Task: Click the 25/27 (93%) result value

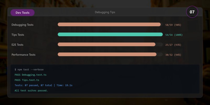Action: [173, 45]
